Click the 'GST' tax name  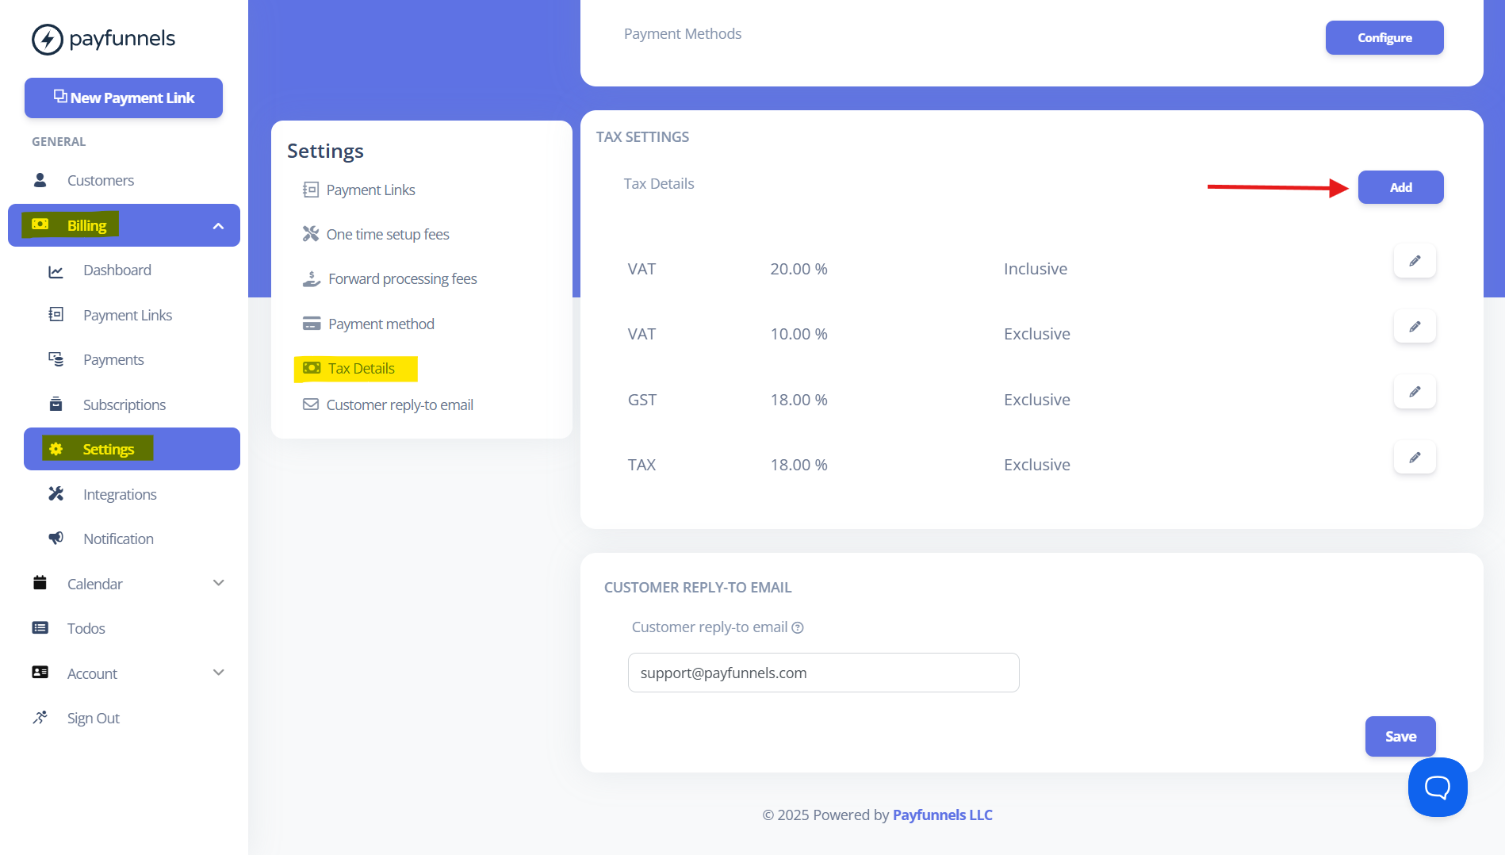click(642, 400)
